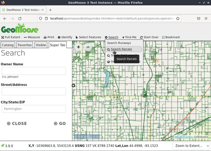
Task: Click the Lat,Lon coordinate readout
Action: [136, 146]
